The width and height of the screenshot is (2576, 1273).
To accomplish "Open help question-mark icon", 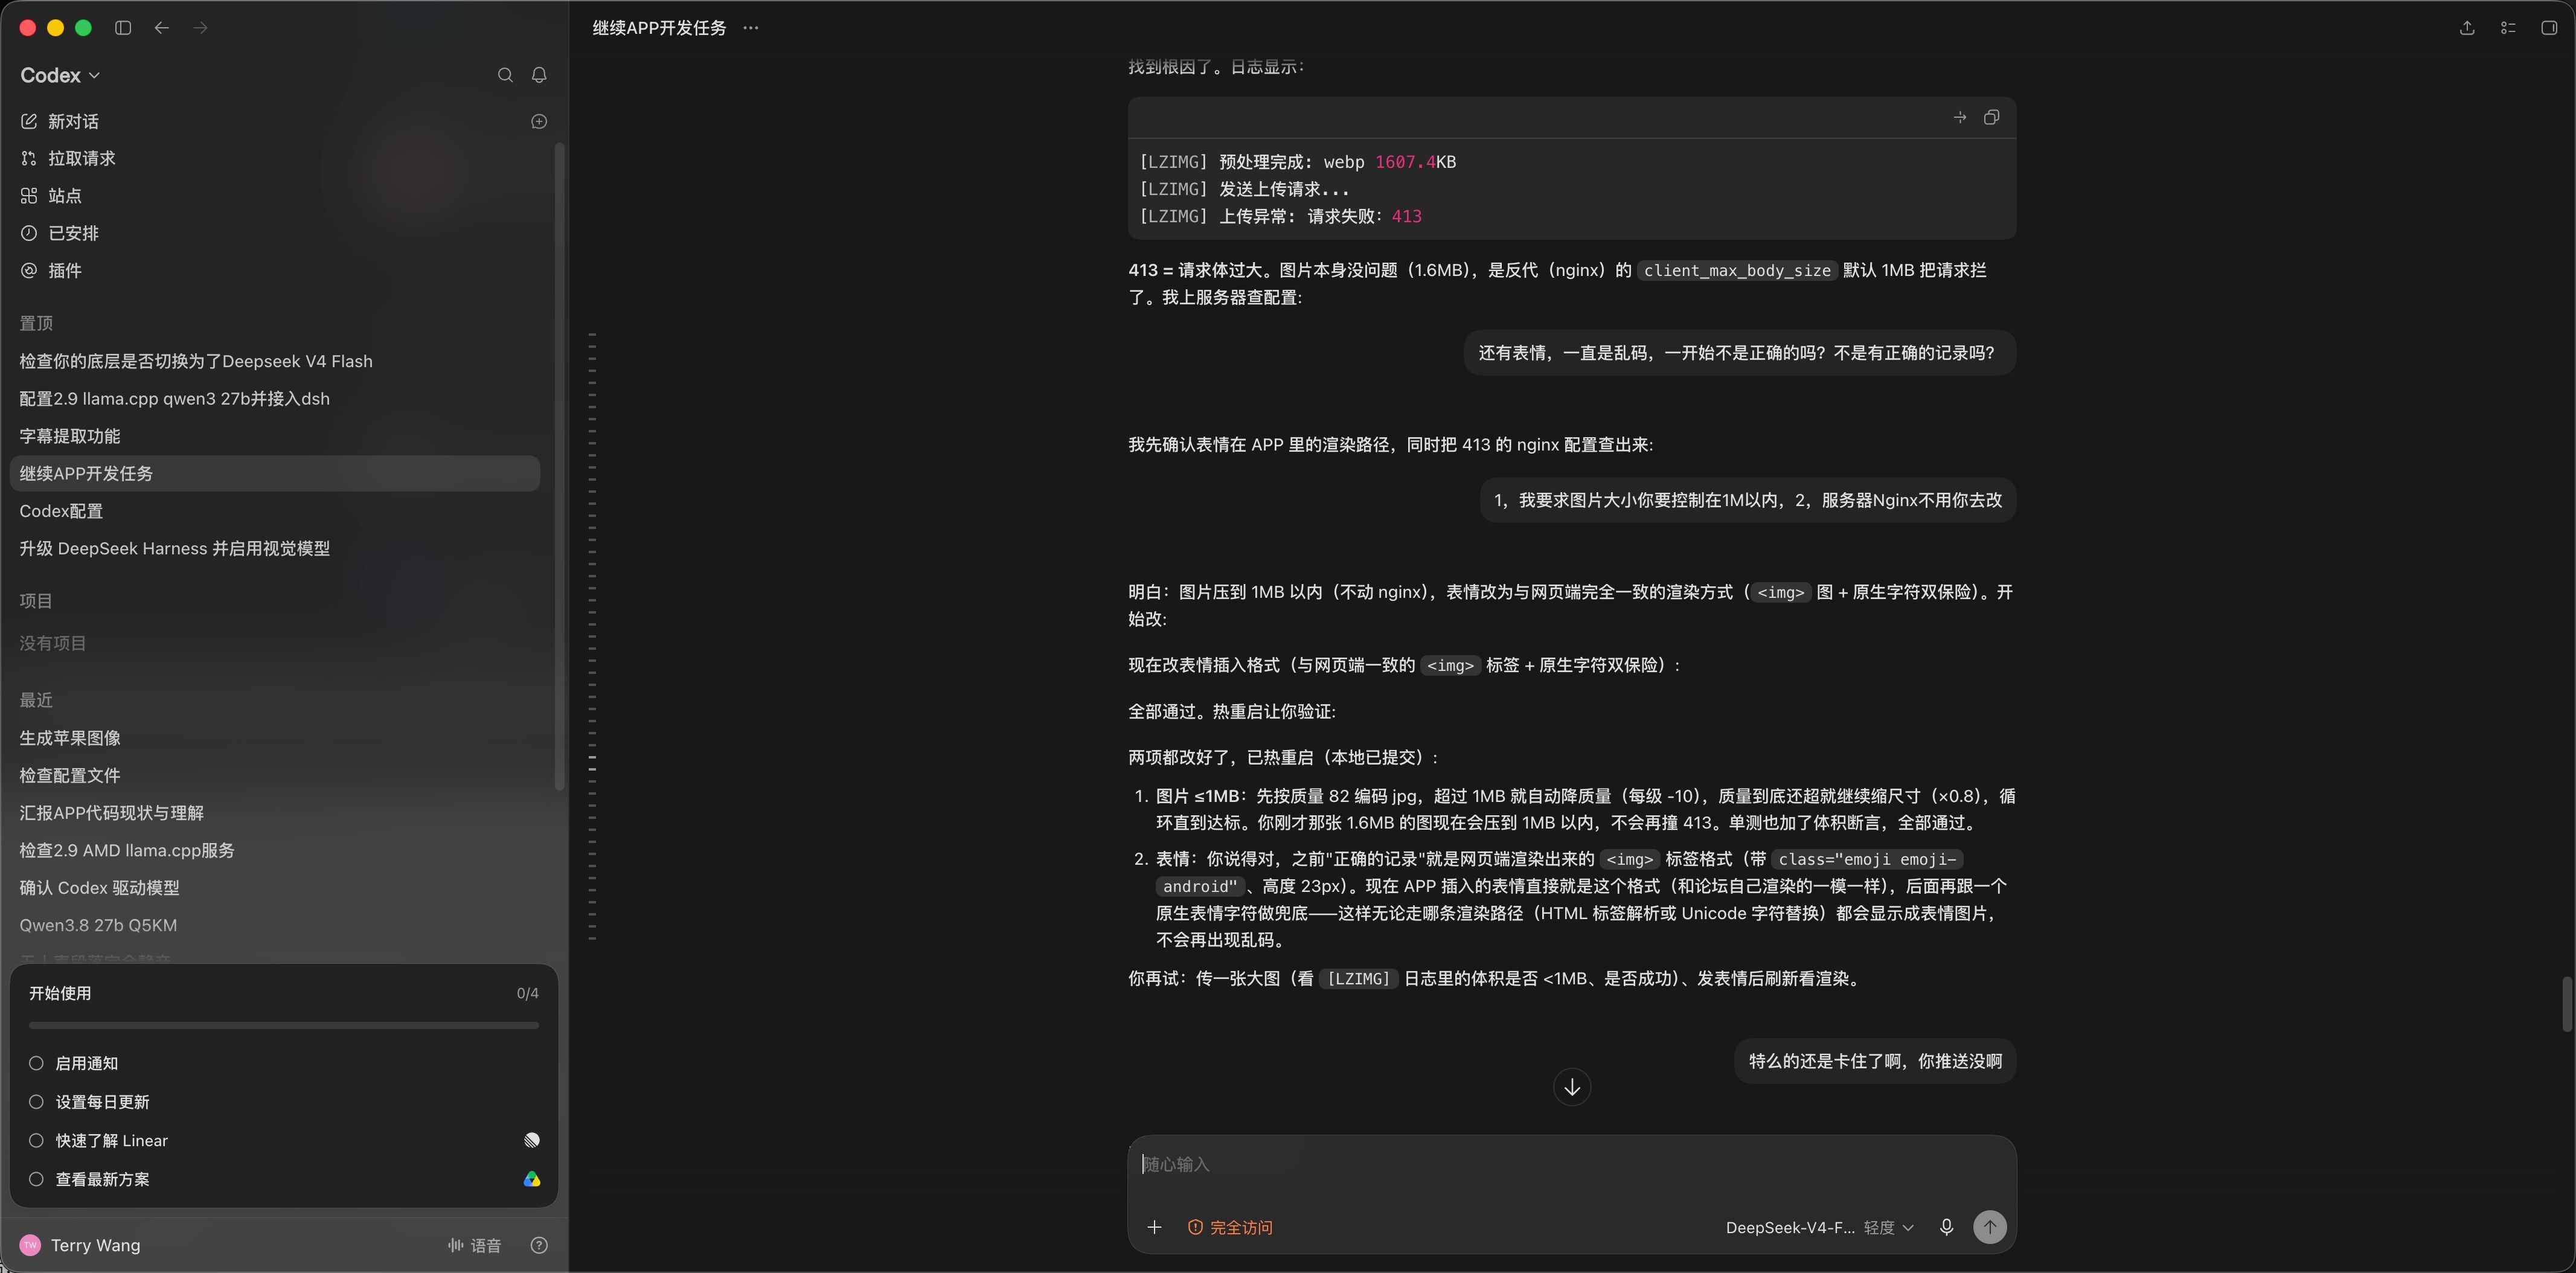I will coord(539,1245).
